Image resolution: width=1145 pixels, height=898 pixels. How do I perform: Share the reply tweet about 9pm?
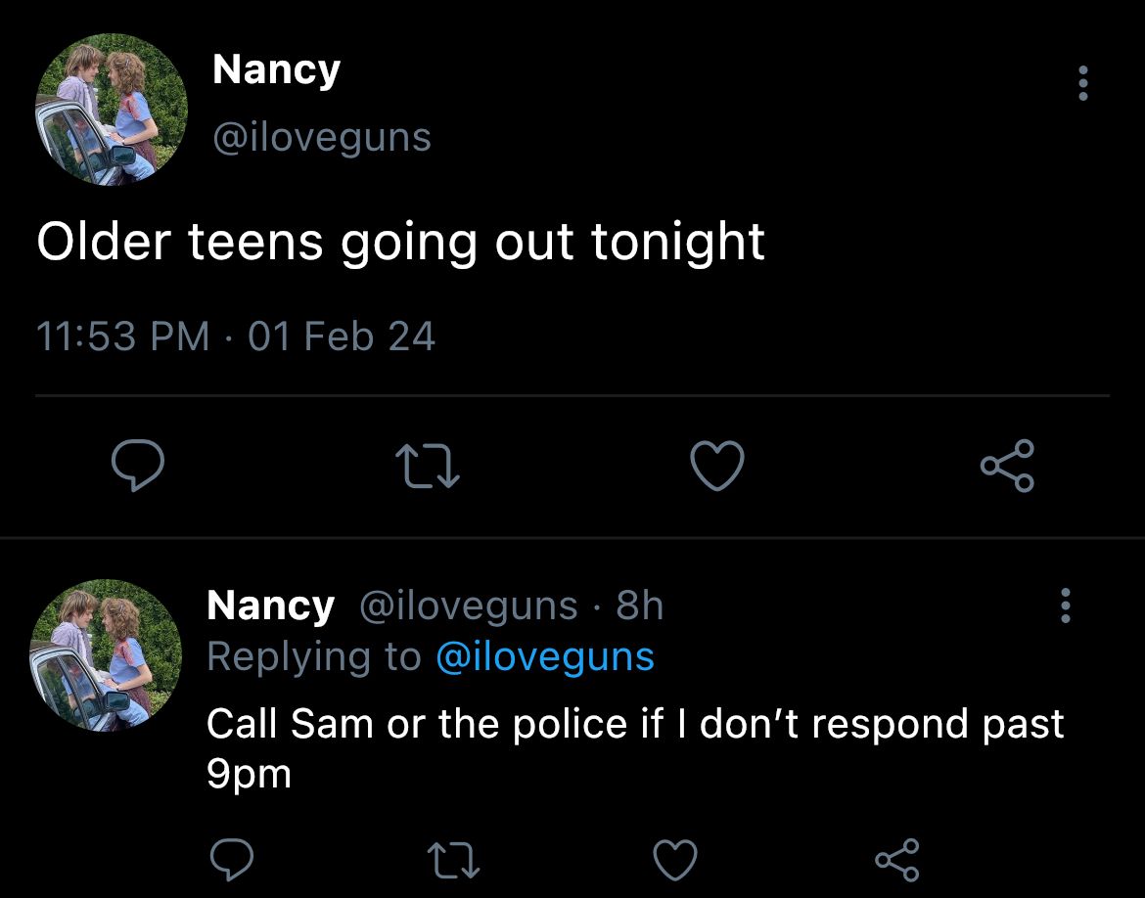coord(896,859)
